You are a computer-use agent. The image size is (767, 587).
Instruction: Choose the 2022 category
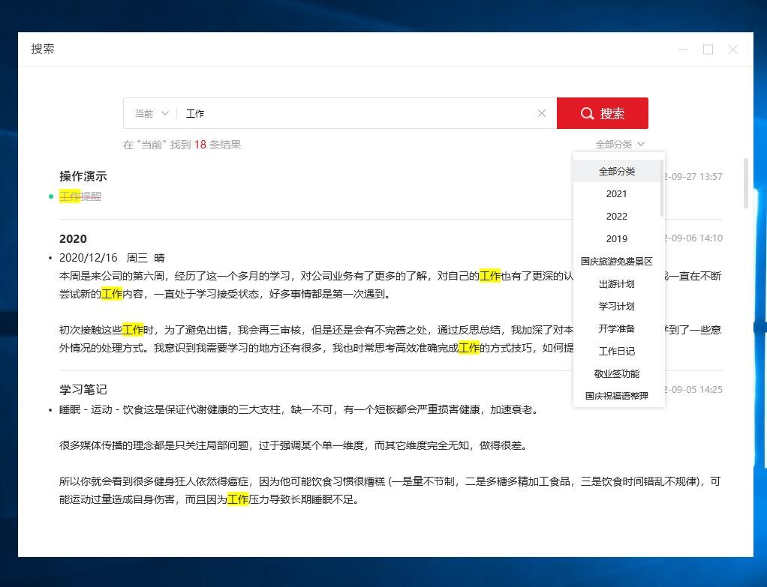click(616, 217)
